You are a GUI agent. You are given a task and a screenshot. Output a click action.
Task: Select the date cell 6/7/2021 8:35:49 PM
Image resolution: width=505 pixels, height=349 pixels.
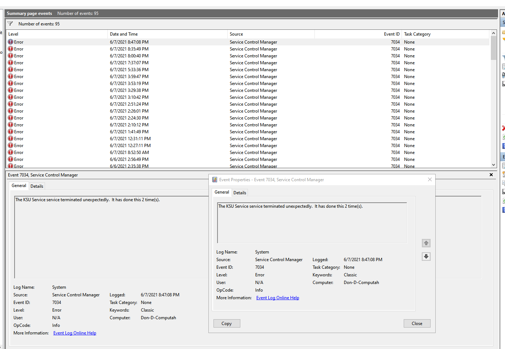[129, 49]
